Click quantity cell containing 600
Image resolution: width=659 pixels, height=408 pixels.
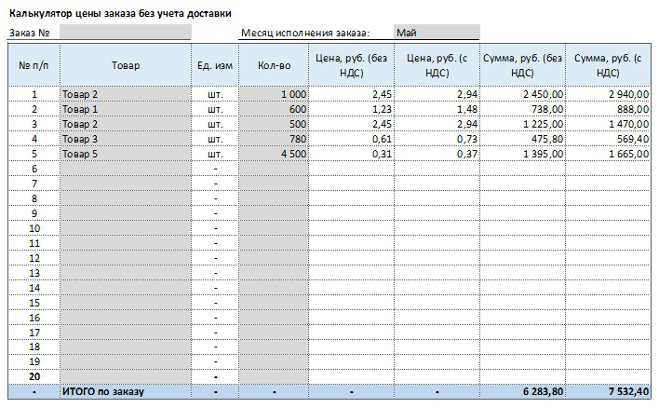point(274,109)
